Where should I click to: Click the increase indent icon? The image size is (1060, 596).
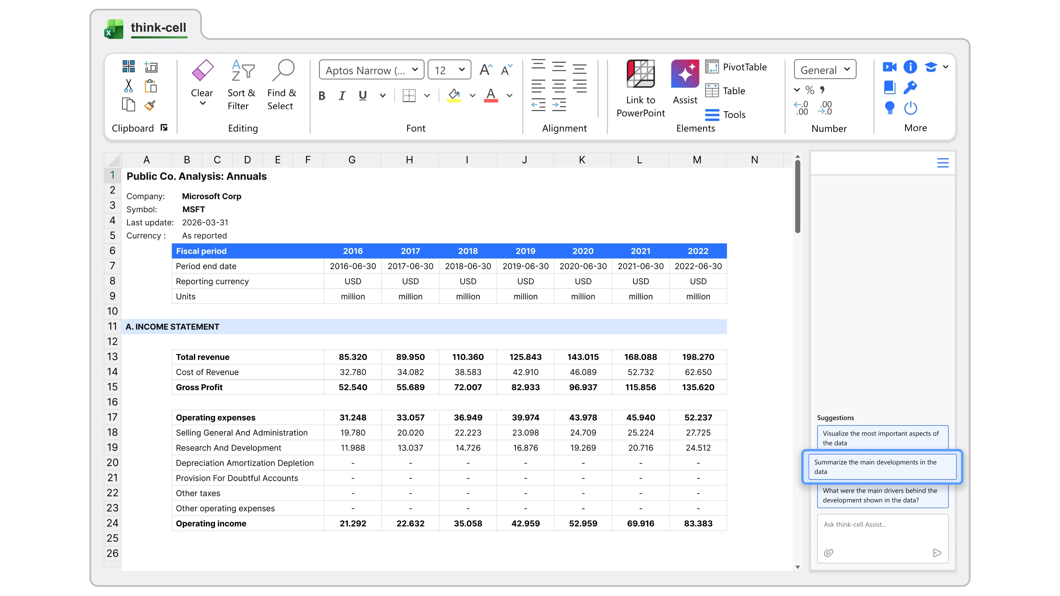[559, 105]
